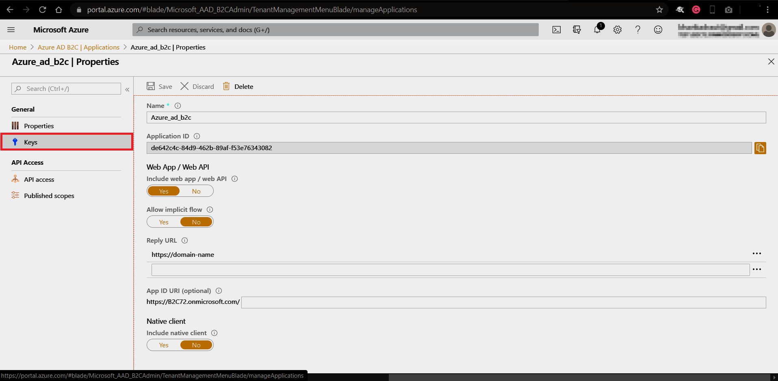Collapse the left menu with double chevron
778x381 pixels.
click(x=127, y=89)
